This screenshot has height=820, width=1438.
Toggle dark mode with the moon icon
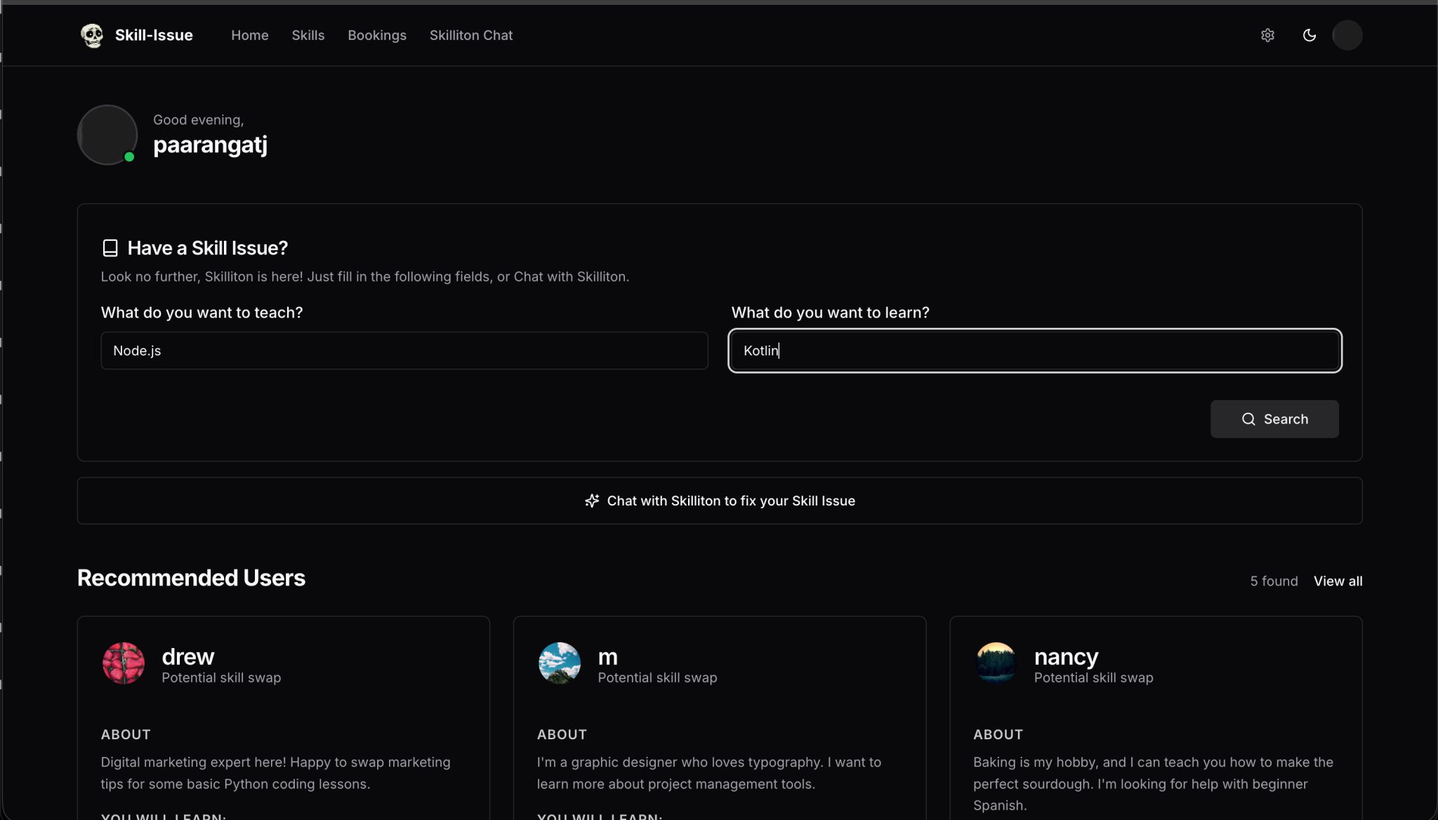coord(1309,35)
